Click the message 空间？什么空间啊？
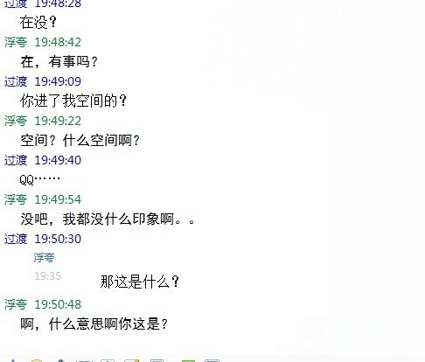 pos(80,141)
